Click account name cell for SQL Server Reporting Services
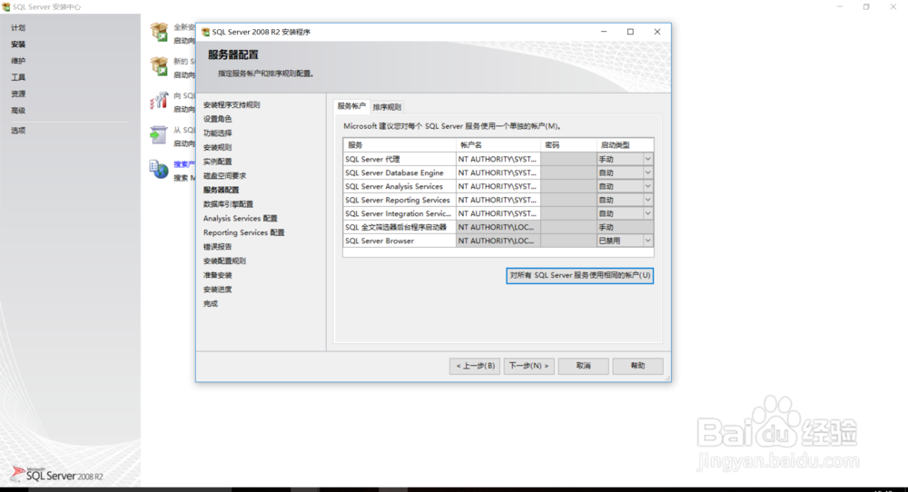This screenshot has height=492, width=908. tap(498, 200)
